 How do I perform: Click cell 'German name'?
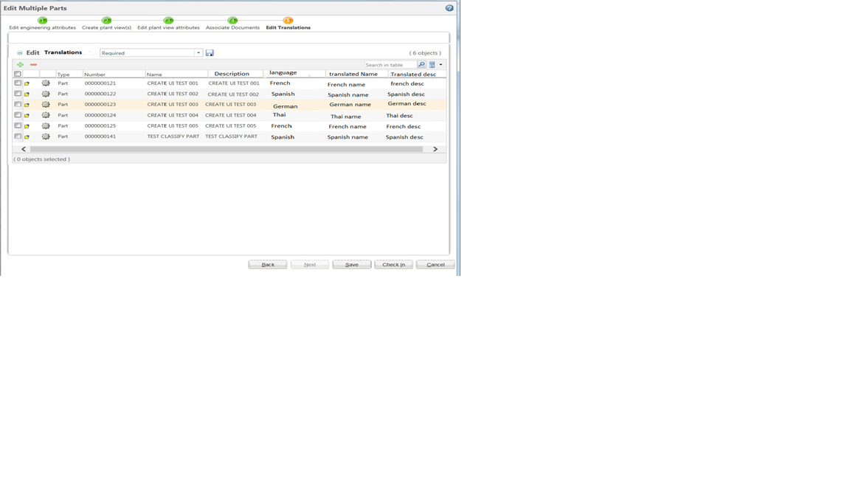350,105
